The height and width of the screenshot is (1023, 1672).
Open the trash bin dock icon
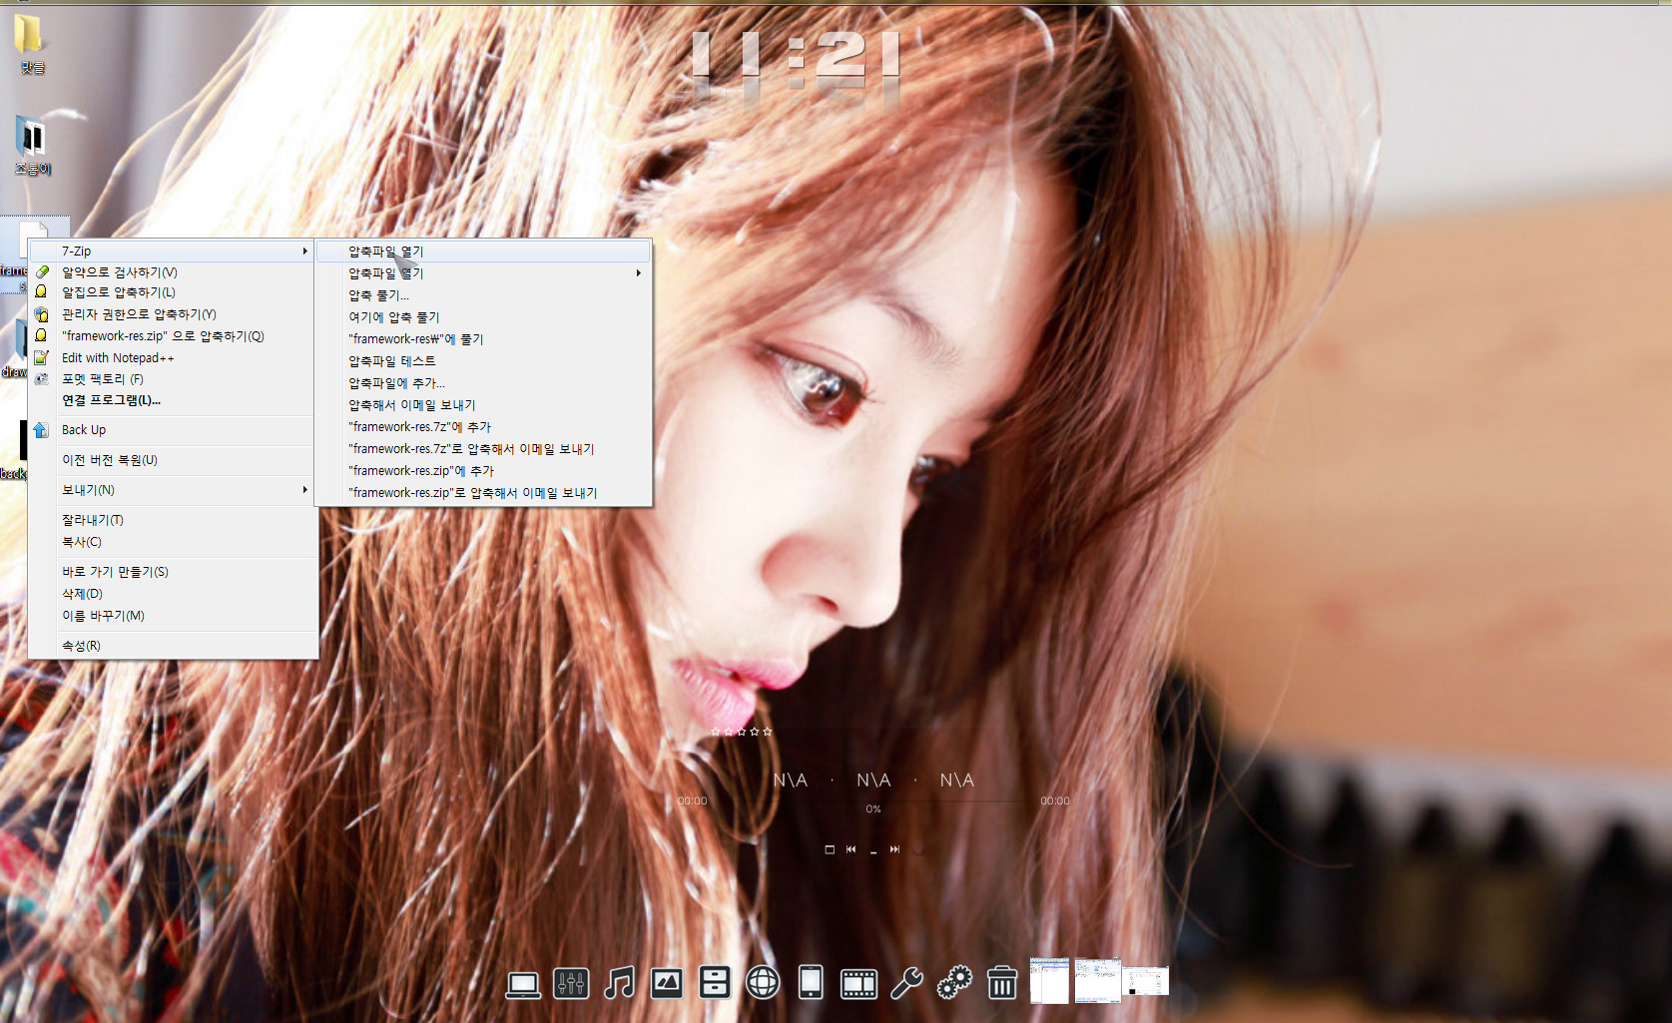coord(1002,984)
